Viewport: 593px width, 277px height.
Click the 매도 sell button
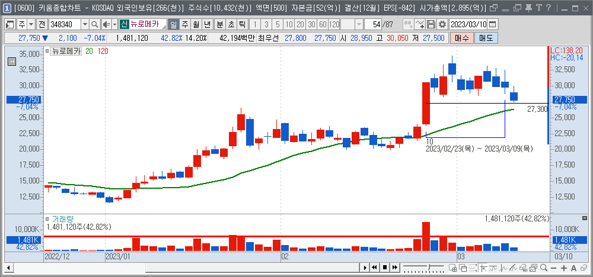[486, 38]
